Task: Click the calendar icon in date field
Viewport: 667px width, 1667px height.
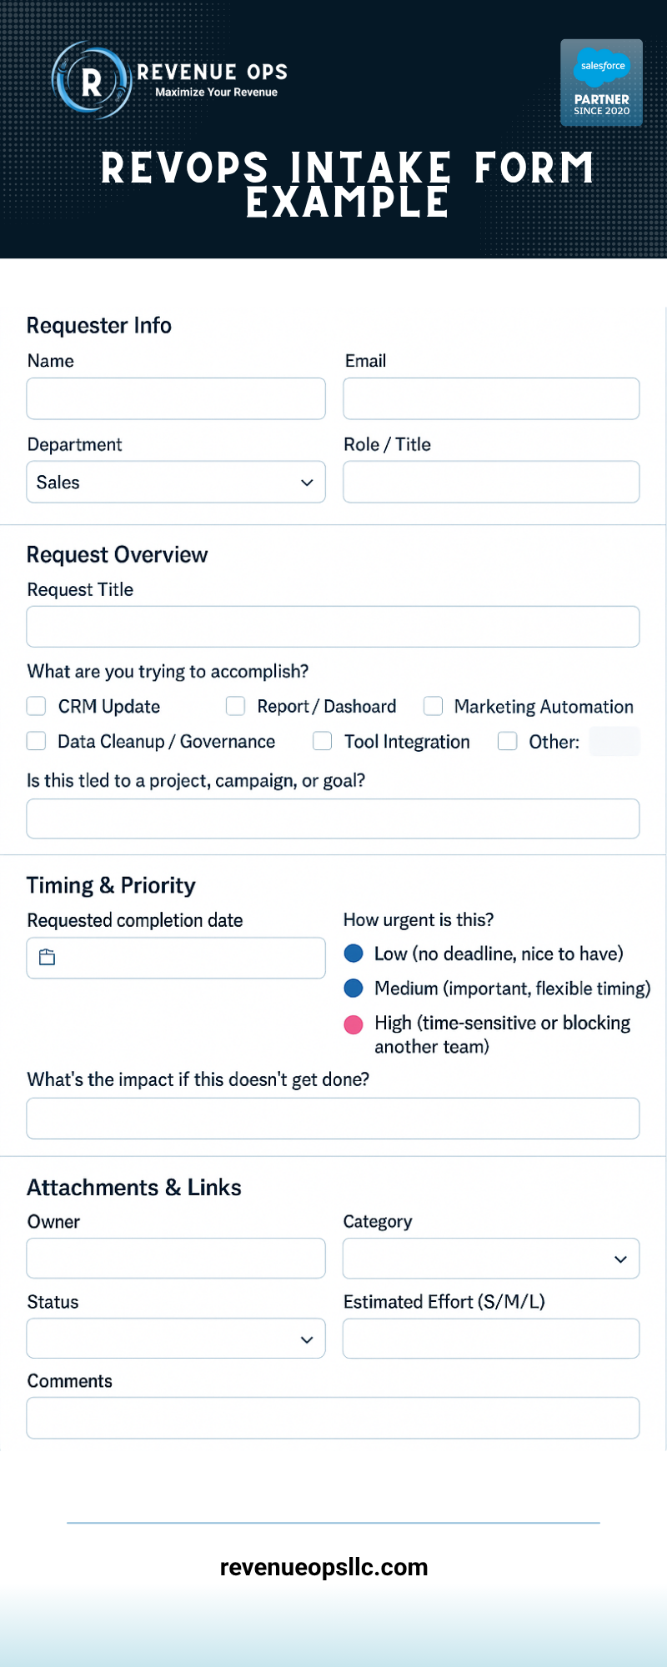Action: (x=48, y=958)
